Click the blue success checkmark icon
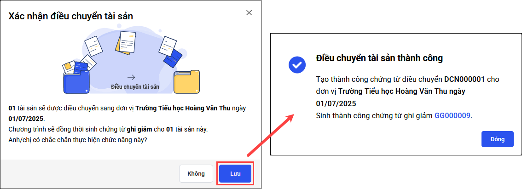Screen dimensions: 522x189 [297, 64]
